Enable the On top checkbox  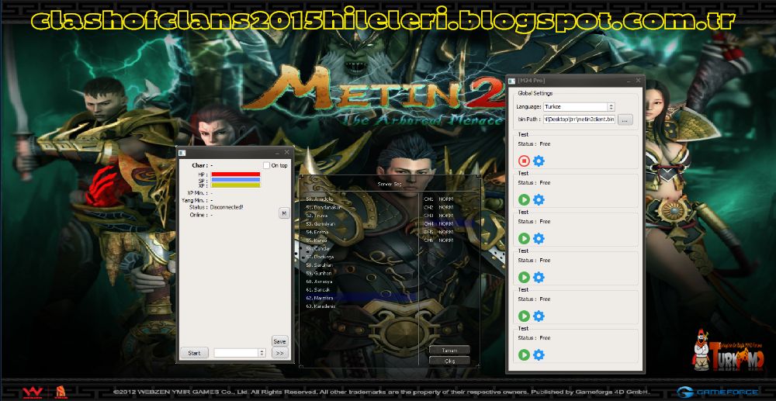coord(266,165)
